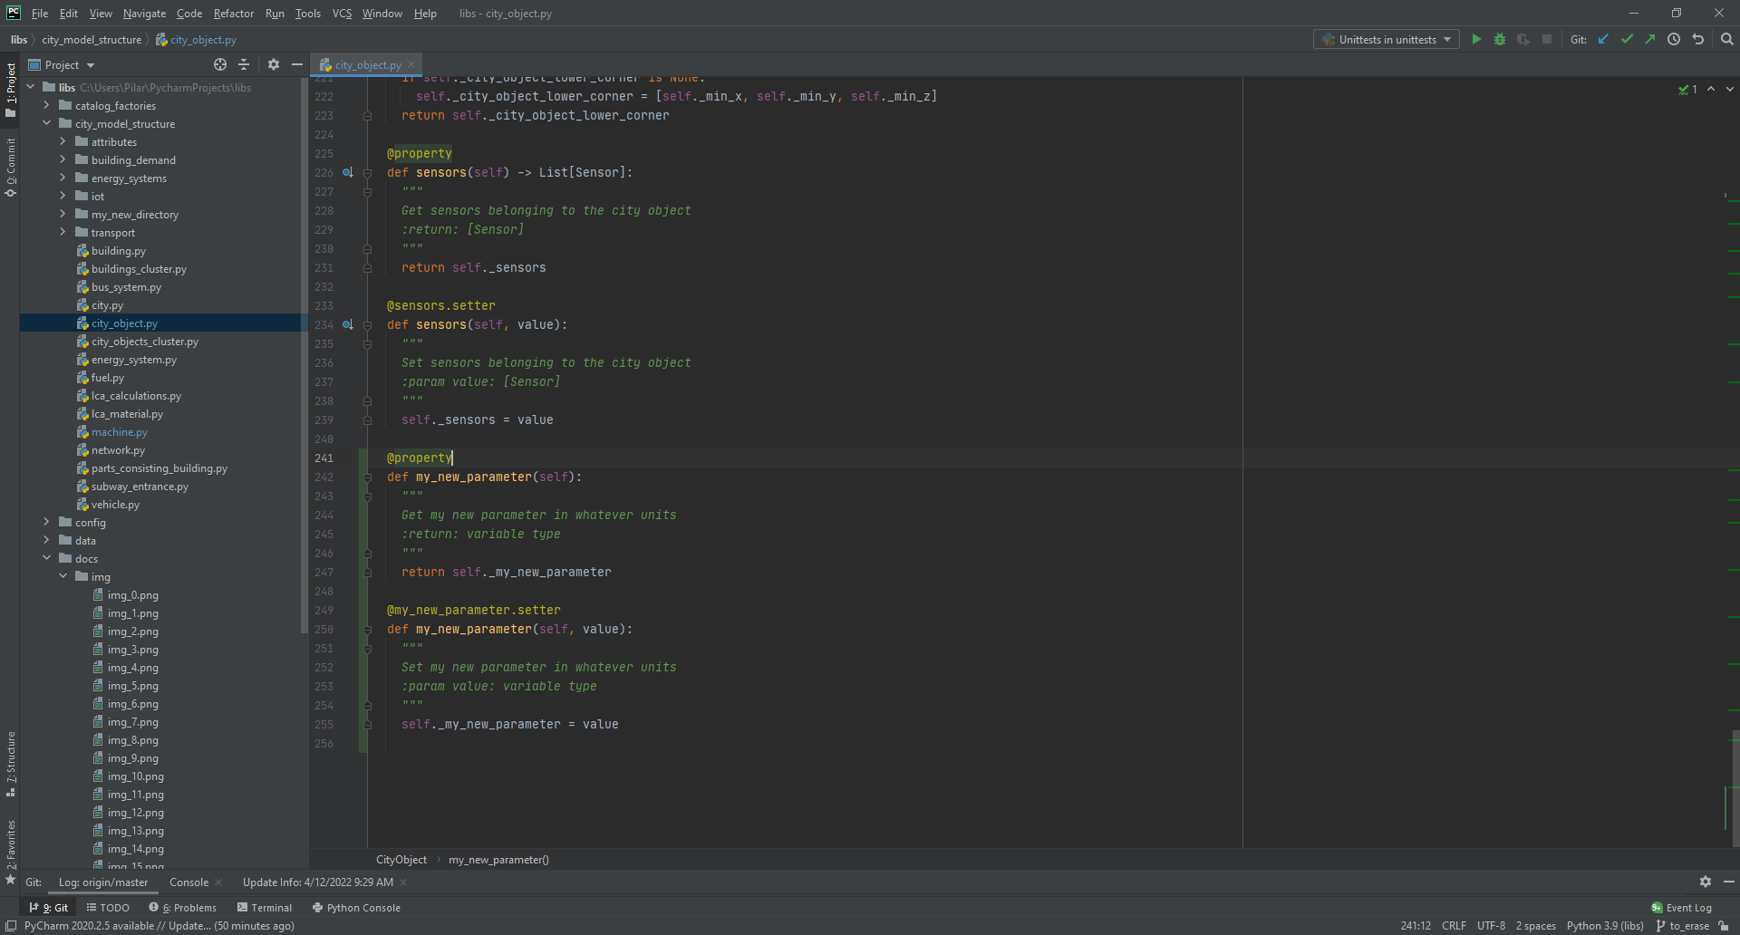Fold the sensors docstring at line 227
Image resolution: width=1740 pixels, height=935 pixels.
pyautogui.click(x=367, y=191)
